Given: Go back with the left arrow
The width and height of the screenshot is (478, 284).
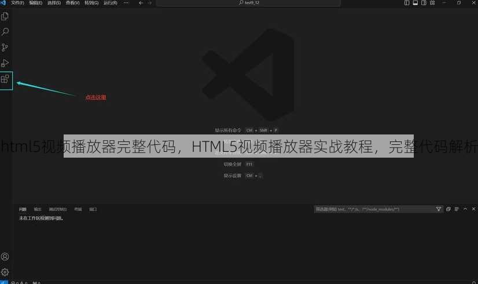Looking at the screenshot, I should pyautogui.click(x=141, y=3).
